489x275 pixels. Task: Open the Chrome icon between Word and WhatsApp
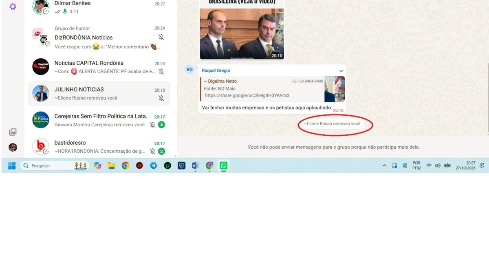tap(209, 165)
